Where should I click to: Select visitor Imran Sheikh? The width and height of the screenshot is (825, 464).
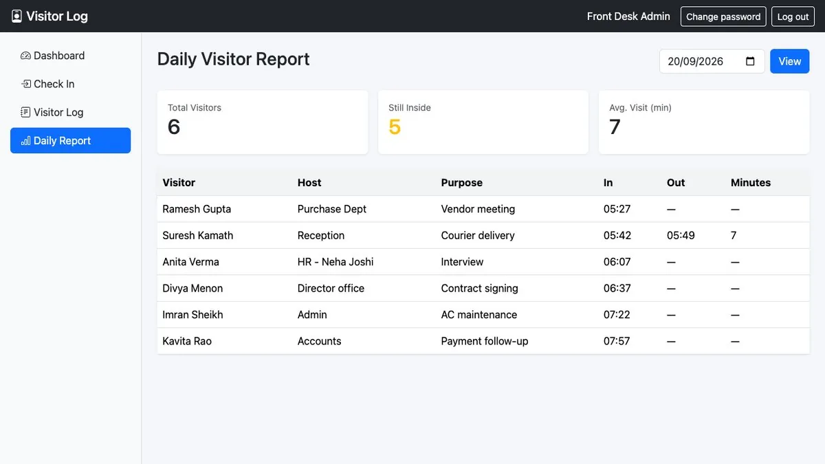[x=192, y=315]
